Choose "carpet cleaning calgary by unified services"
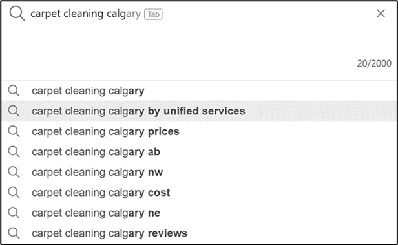 click(x=199, y=111)
